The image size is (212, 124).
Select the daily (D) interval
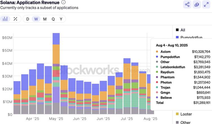(x=28, y=19)
